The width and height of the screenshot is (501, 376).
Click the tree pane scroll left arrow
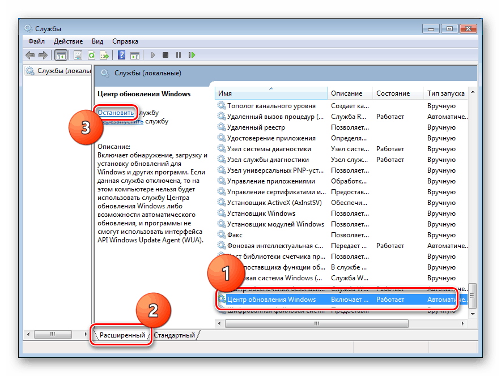[x=28, y=335]
